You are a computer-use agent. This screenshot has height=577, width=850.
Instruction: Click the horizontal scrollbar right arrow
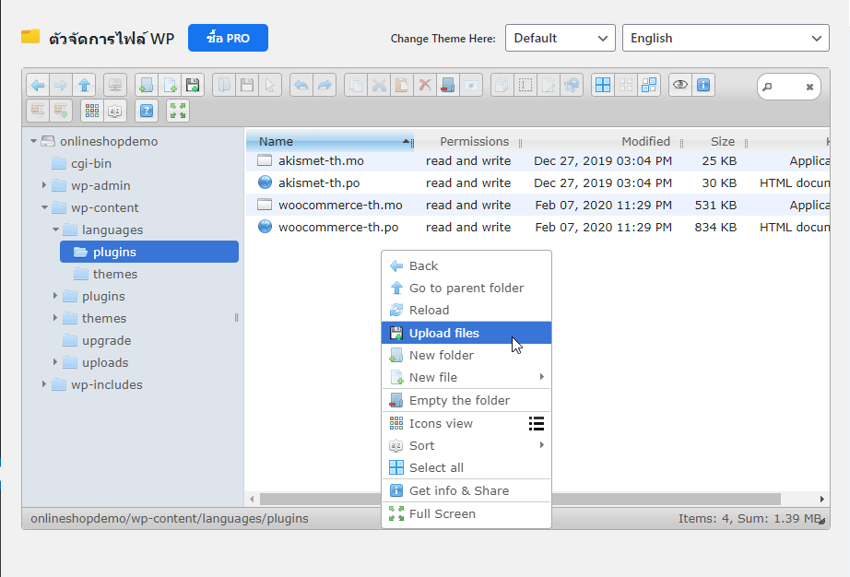[x=821, y=499]
